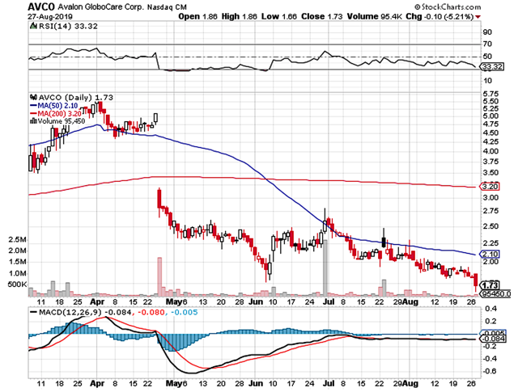Click the 2.10 blue price tag on right axis
Image resolution: width=518 pixels, height=392 pixels.
(490, 254)
